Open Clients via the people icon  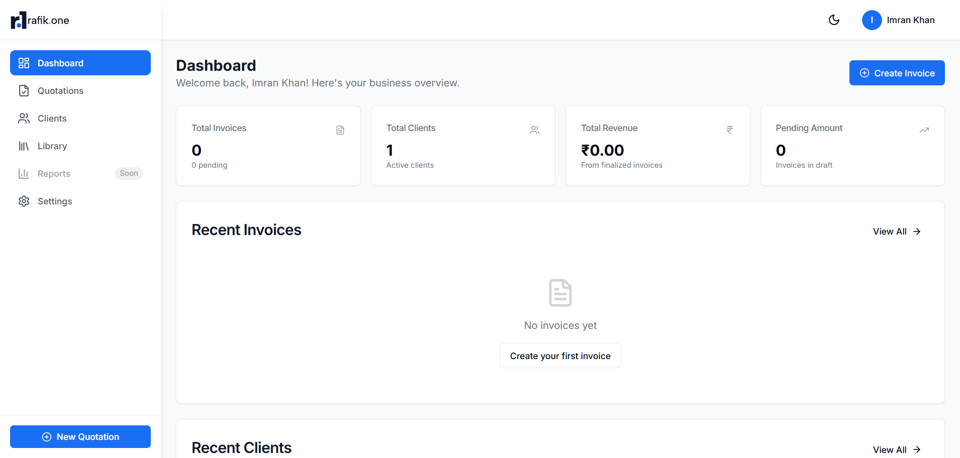[x=24, y=118]
